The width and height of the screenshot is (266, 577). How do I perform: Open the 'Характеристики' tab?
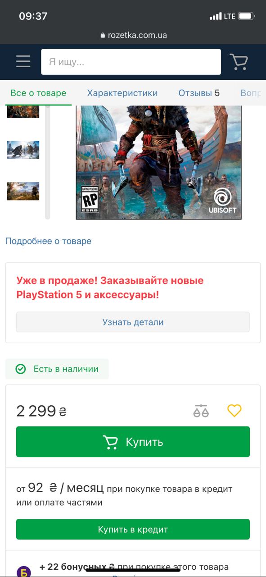click(122, 93)
